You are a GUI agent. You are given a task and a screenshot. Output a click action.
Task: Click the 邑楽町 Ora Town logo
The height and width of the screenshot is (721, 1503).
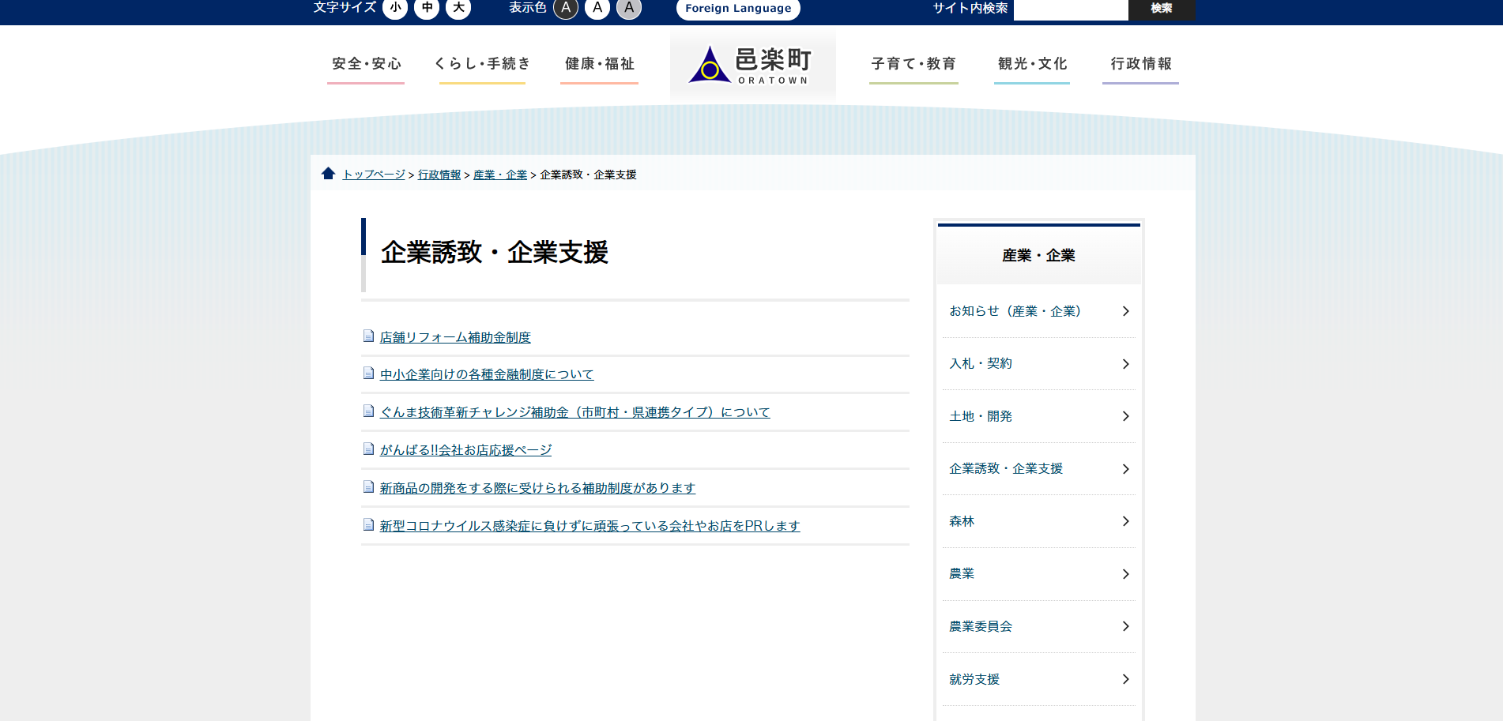click(752, 65)
